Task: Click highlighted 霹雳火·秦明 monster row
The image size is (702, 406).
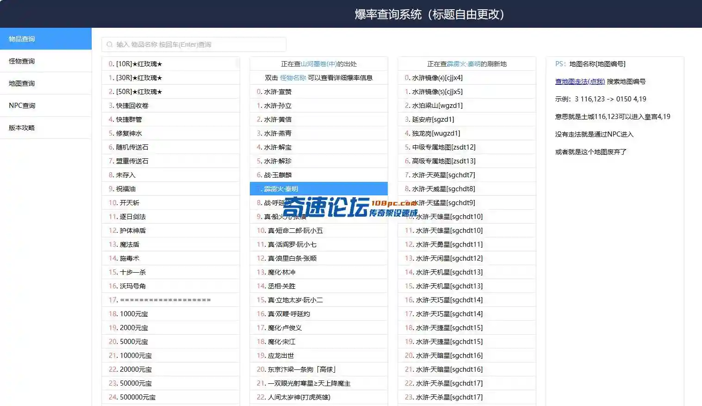Action: coord(319,189)
